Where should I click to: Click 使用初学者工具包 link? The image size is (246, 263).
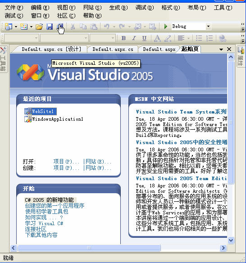coord(47,212)
